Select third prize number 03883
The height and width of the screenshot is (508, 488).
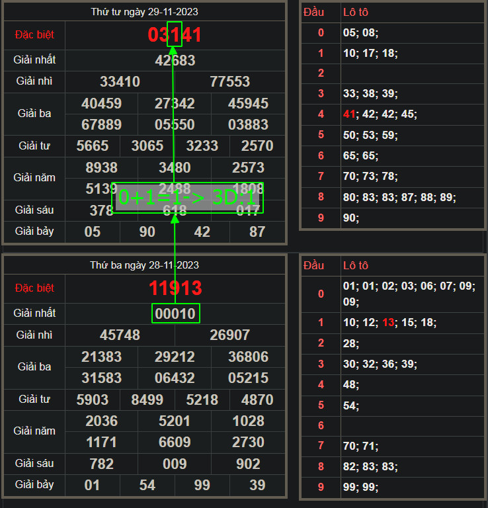248,124
